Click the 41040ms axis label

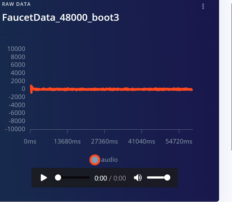141,141
